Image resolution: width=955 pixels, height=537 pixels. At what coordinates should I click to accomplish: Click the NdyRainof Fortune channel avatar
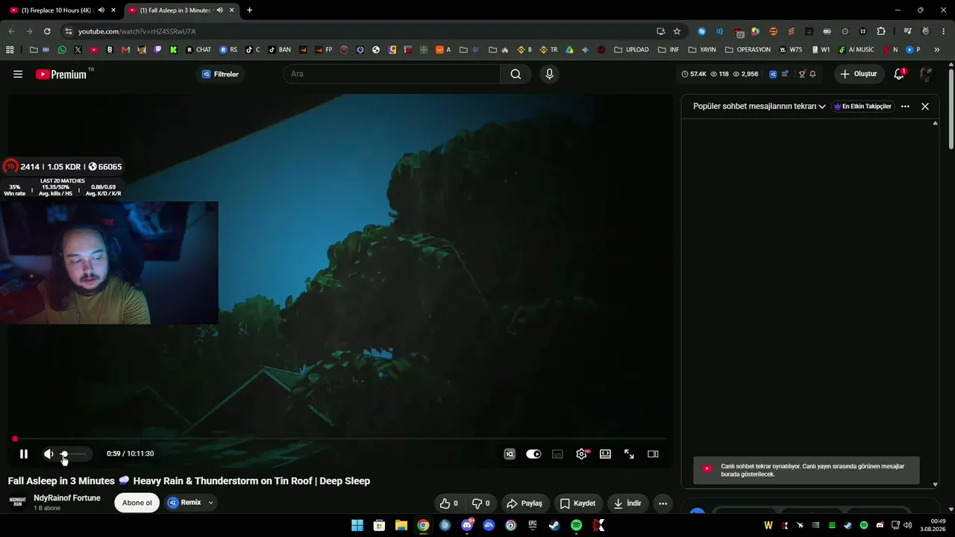click(x=18, y=502)
